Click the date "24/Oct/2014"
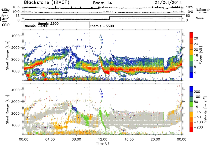 [x=168, y=3]
